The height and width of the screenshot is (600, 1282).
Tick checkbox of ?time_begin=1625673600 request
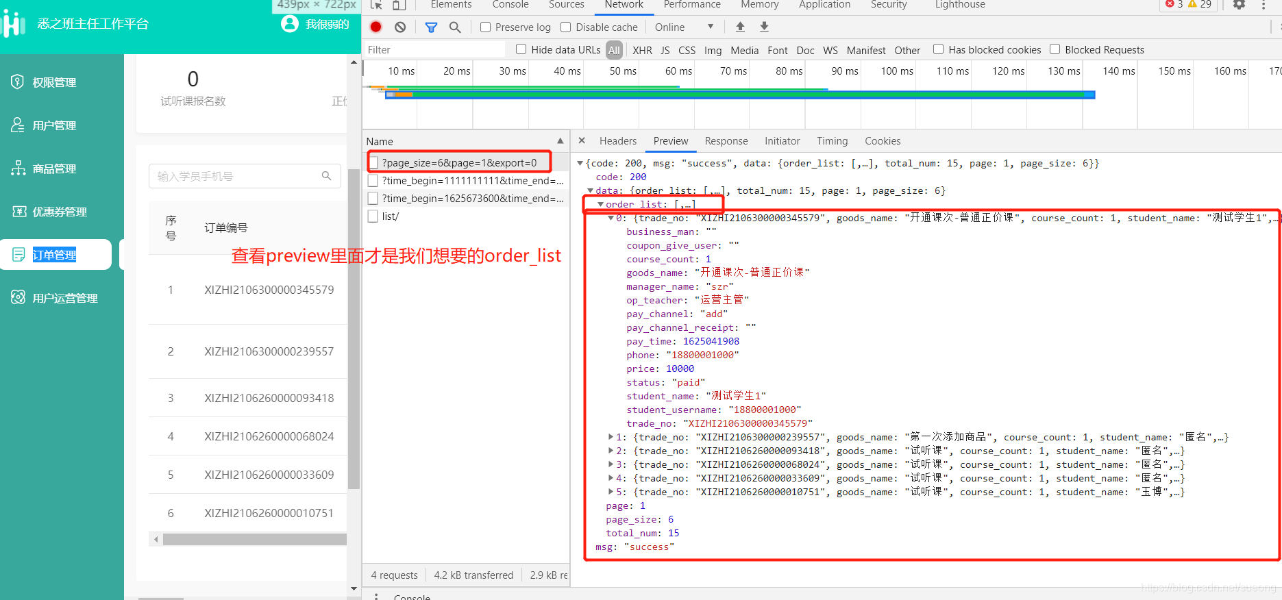point(373,198)
